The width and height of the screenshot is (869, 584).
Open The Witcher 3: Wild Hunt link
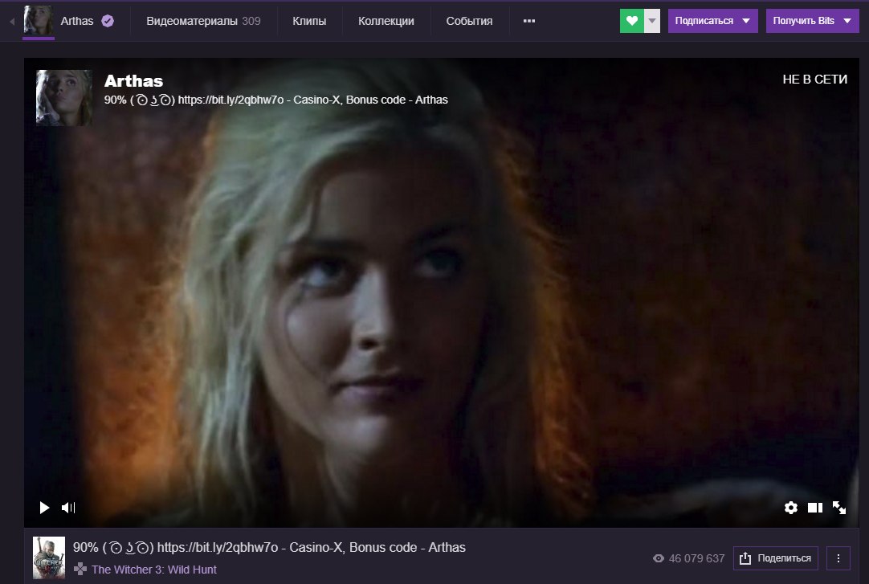click(x=153, y=570)
